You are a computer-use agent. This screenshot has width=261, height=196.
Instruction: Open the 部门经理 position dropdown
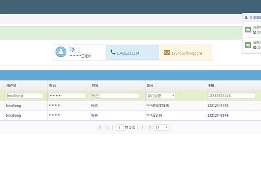click(161, 95)
